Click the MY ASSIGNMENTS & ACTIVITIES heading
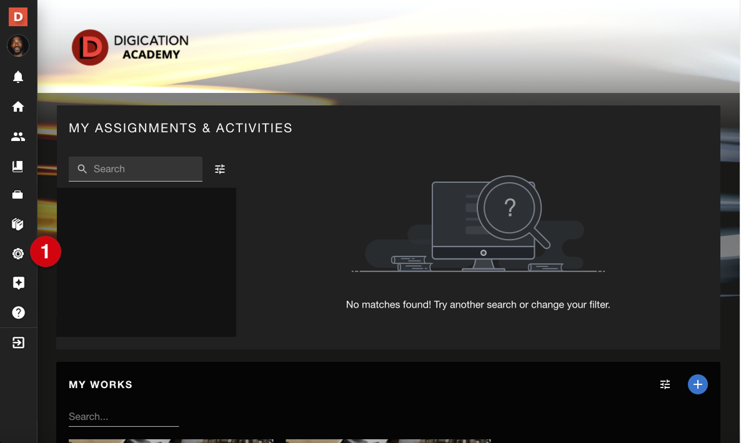The image size is (741, 443). [x=181, y=128]
